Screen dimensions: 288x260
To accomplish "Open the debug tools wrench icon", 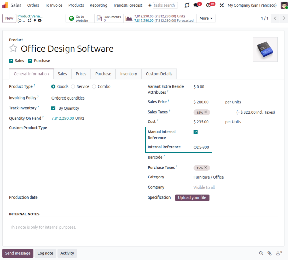I will tap(221, 5).
